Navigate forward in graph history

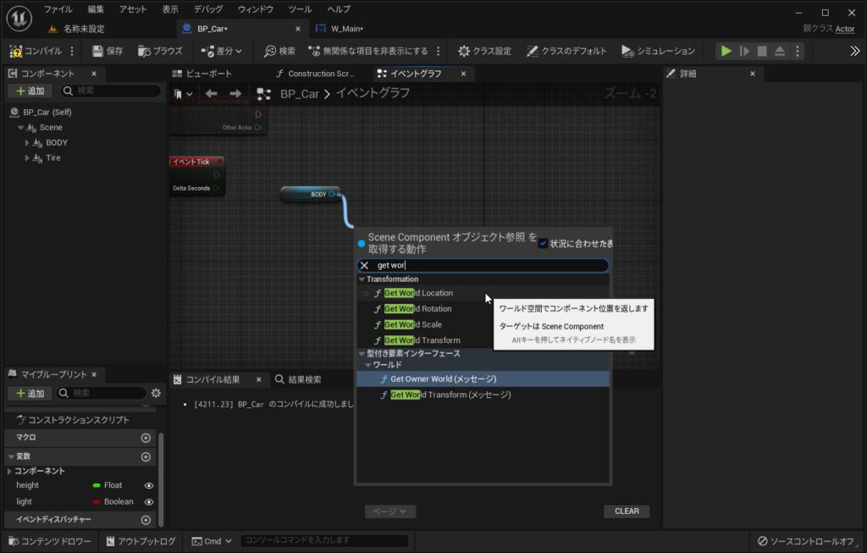[235, 94]
